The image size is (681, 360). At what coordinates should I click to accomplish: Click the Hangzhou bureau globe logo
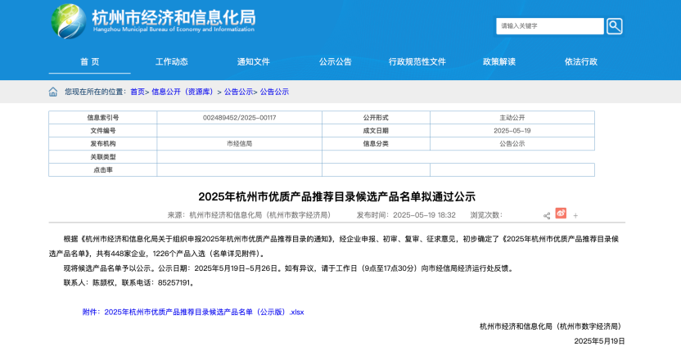[68, 21]
